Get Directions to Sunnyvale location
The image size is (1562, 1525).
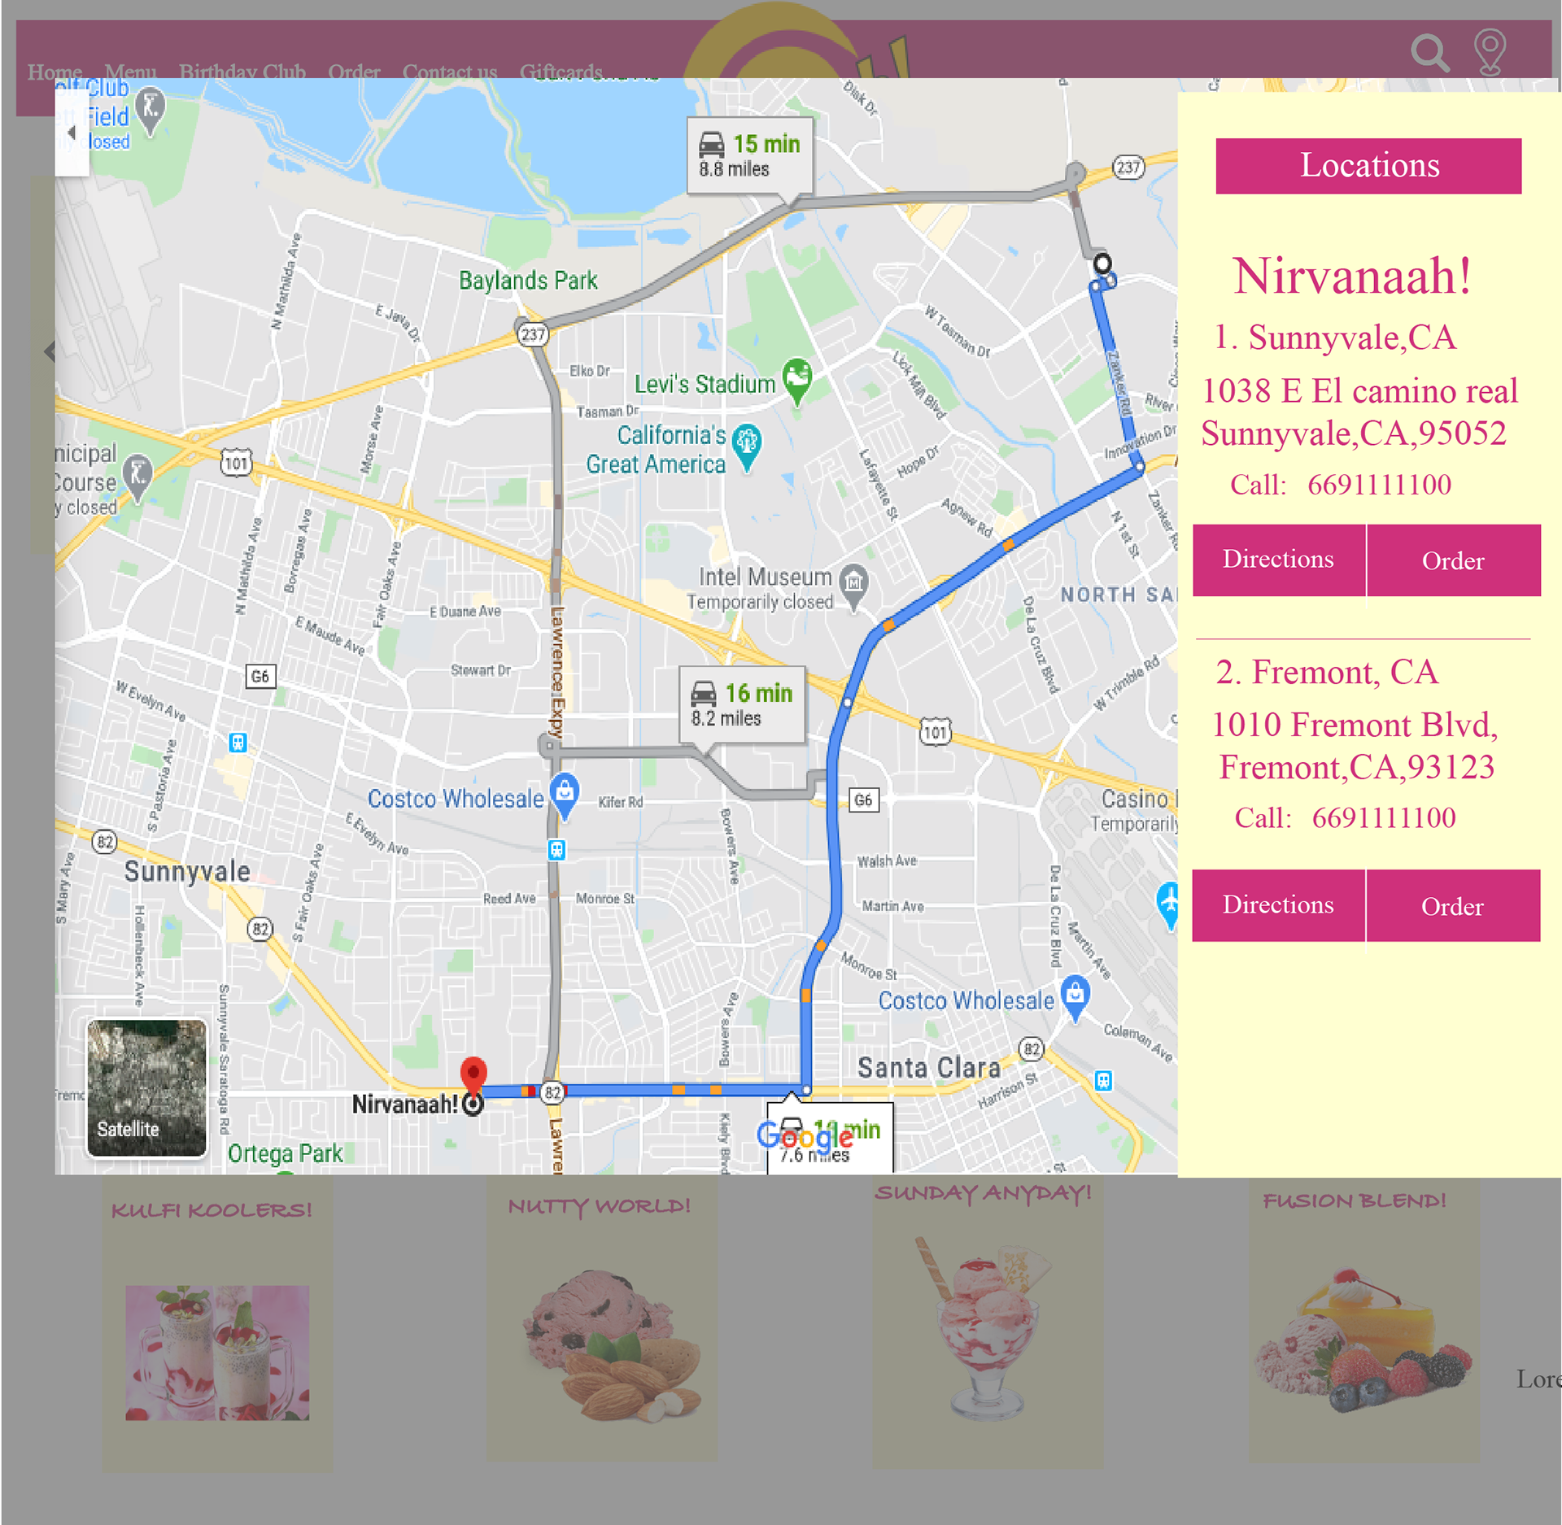coord(1278,560)
